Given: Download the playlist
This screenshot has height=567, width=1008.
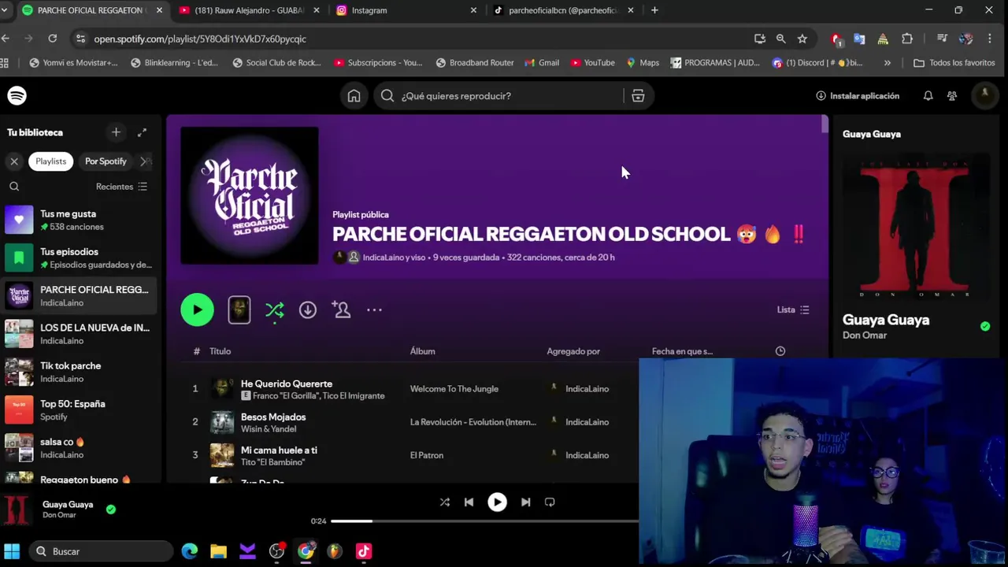Looking at the screenshot, I should pos(308,310).
